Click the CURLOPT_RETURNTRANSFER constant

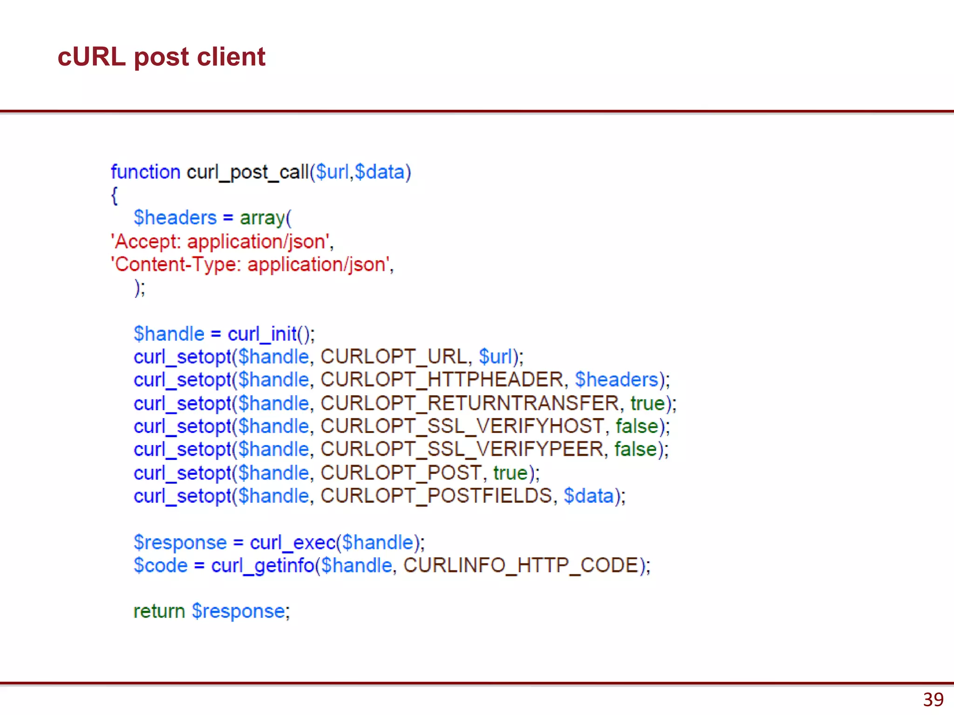[470, 403]
